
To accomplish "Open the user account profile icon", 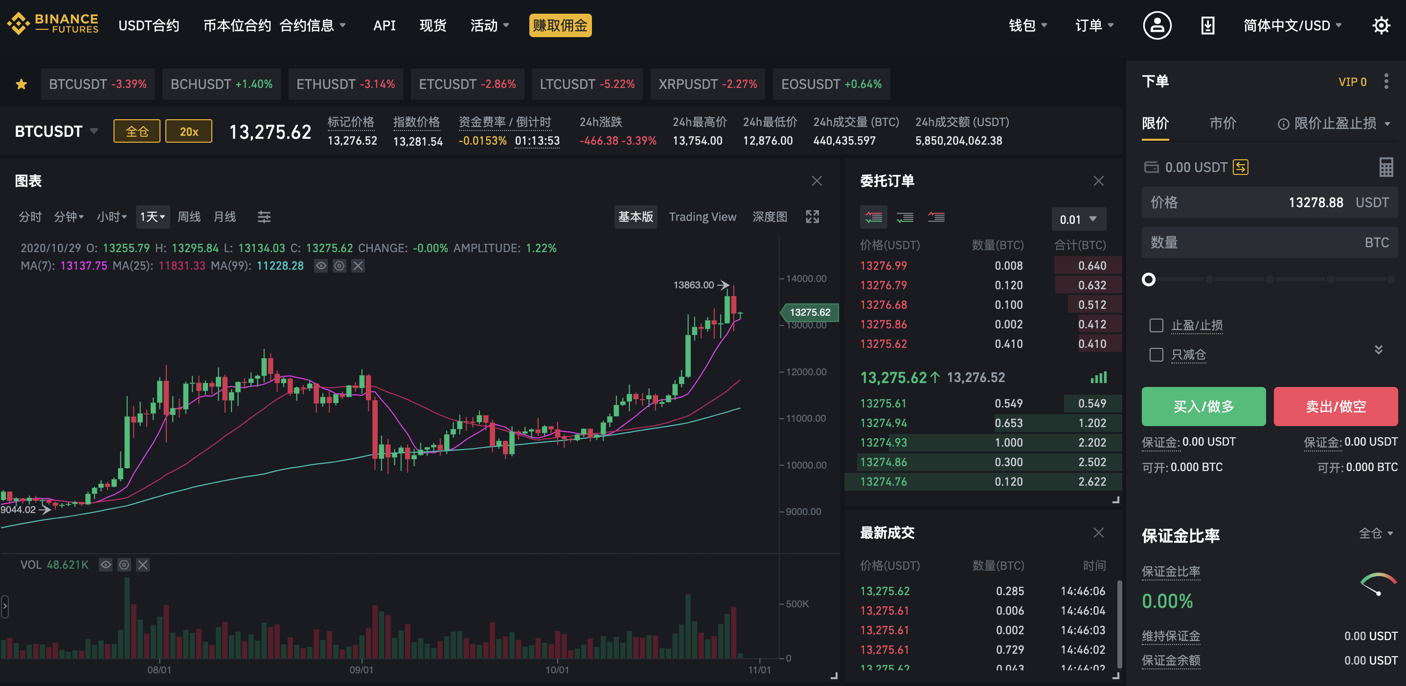I will point(1157,25).
